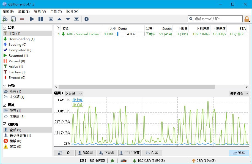Screen dimensions: 252x164
Task: Switch to the 追蹤者 tab button
Action: tap(85, 153)
